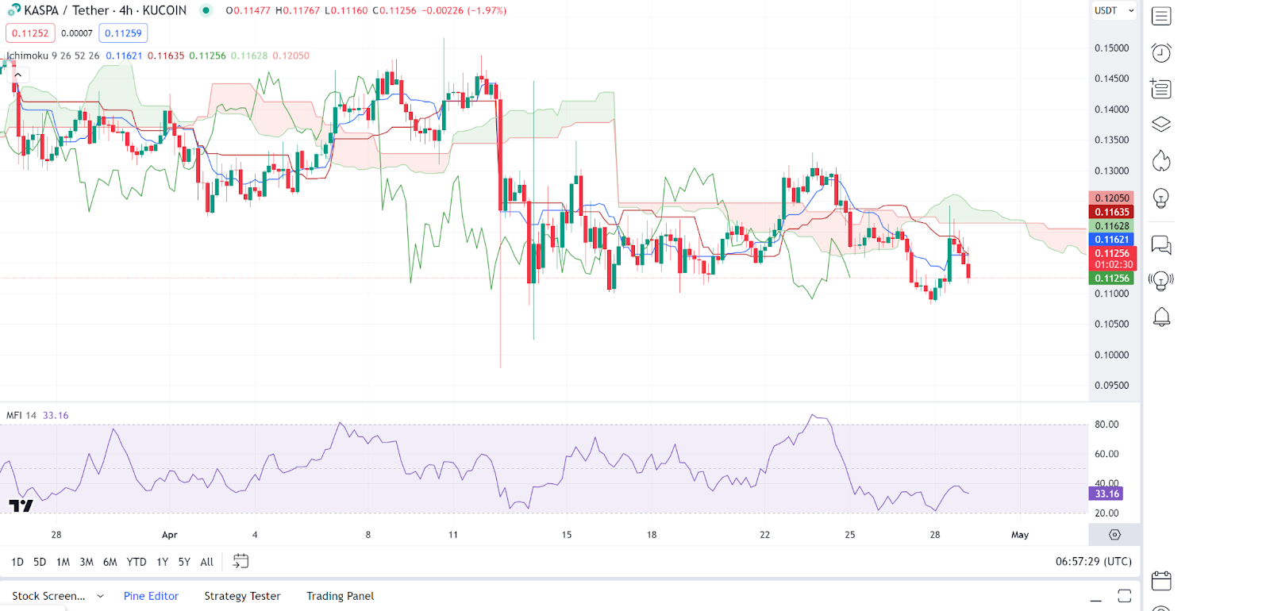1270x611 pixels.
Task: Maximize the bottom panel
Action: pos(1124,596)
